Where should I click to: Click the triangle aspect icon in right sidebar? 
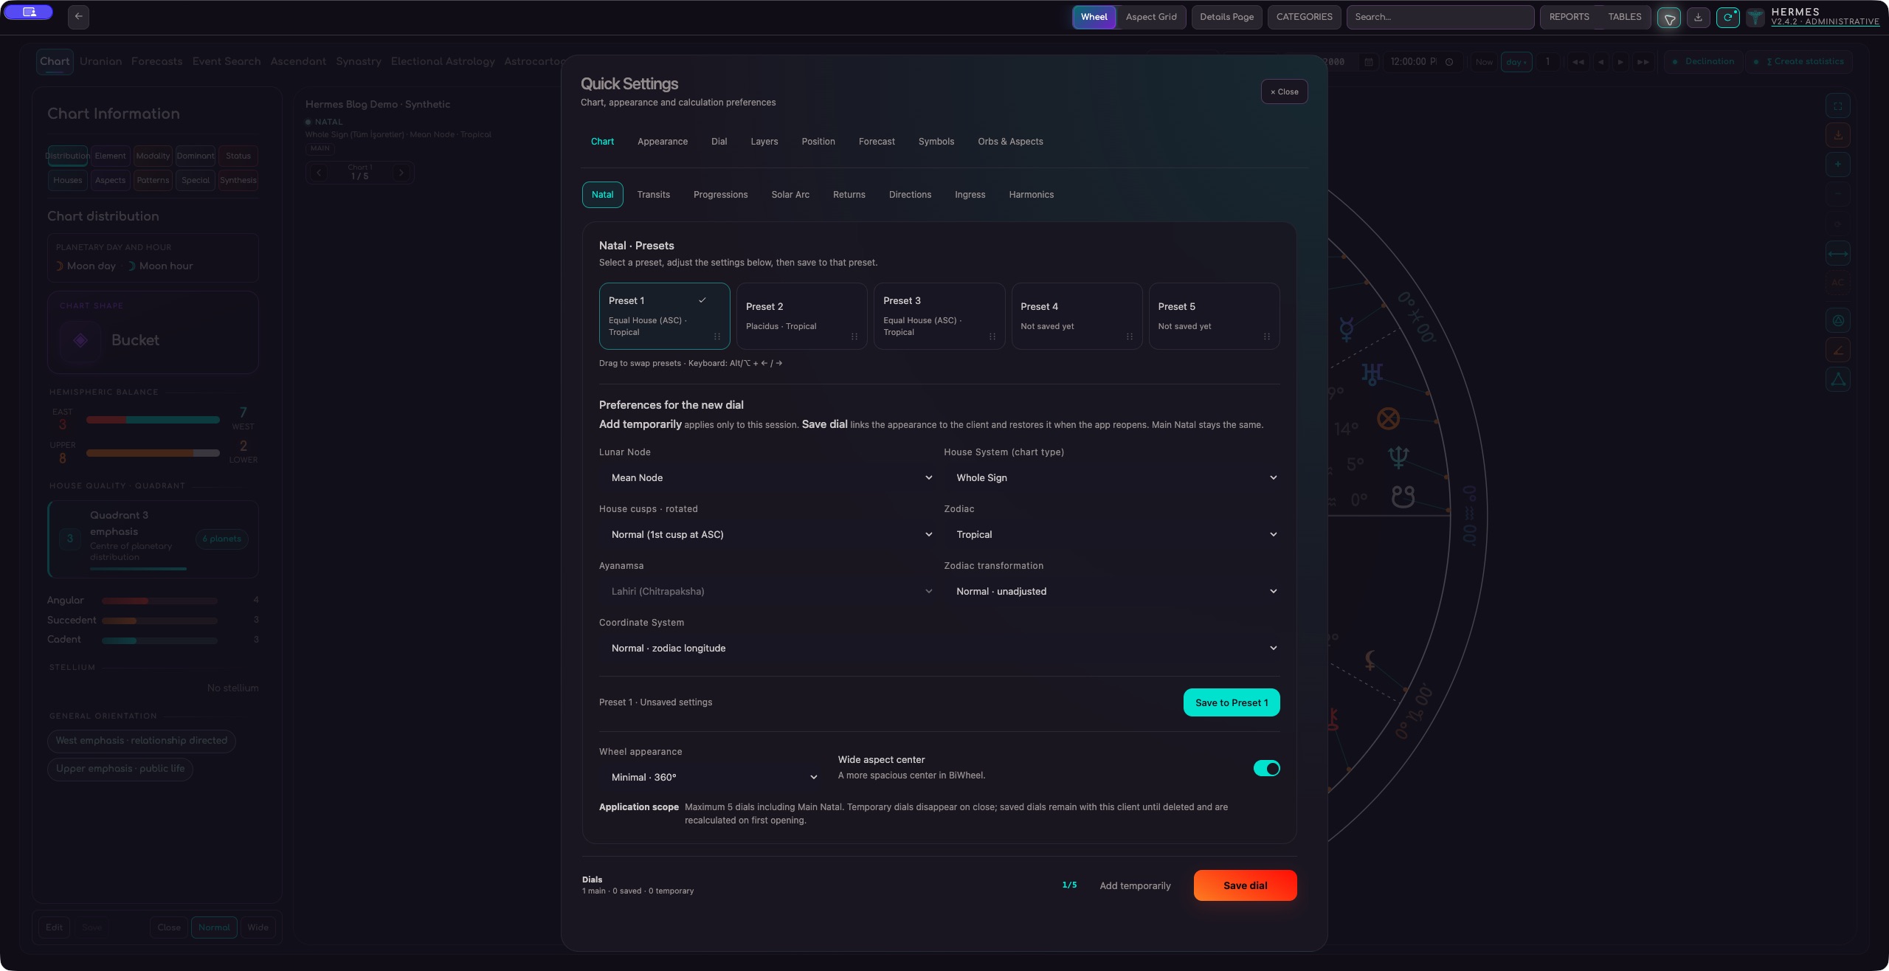[x=1837, y=380]
